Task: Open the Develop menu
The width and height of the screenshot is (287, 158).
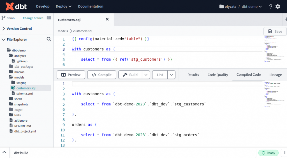Action: tap(43, 6)
